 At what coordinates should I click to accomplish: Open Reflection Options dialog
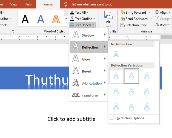134,118
